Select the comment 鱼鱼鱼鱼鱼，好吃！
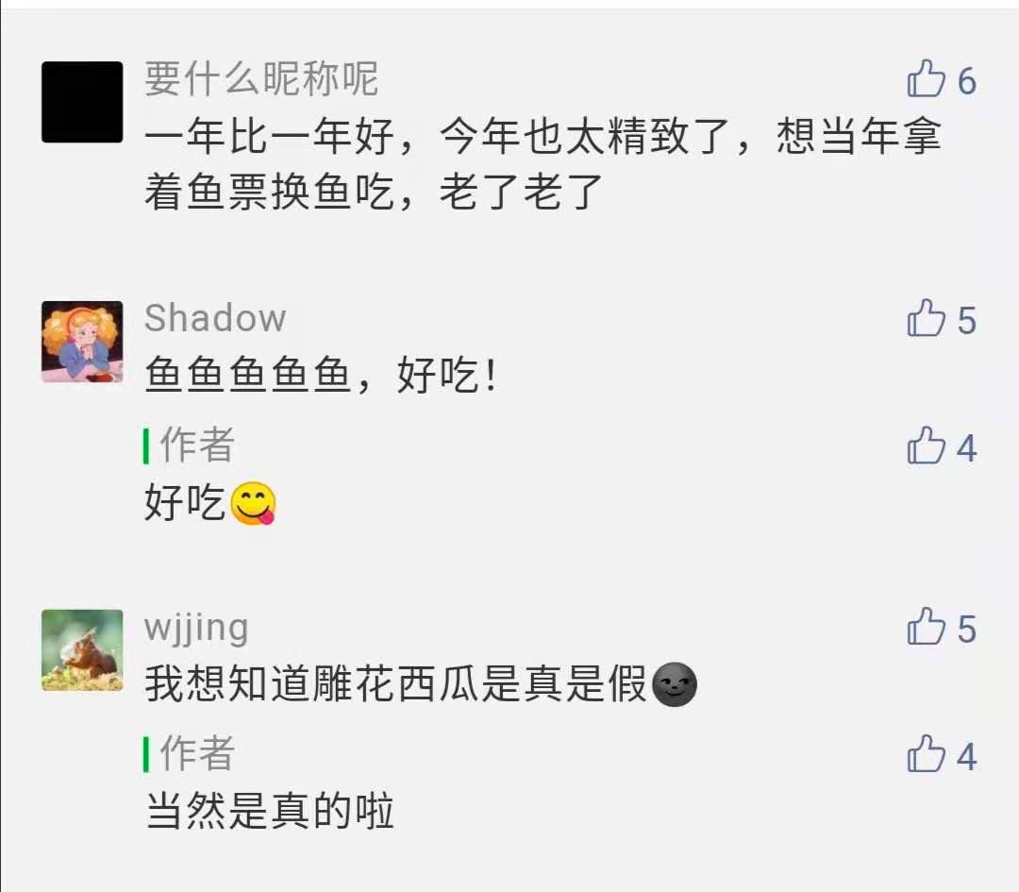The height and width of the screenshot is (892, 1019). point(321,375)
